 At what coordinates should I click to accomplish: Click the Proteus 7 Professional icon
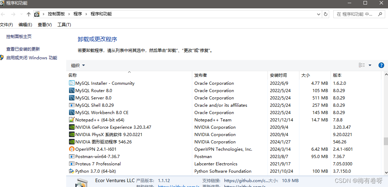(71, 164)
